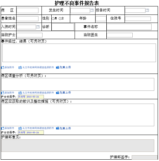Open calendar picker for 发生时间
This screenshot has height=161, width=159.
click(92, 10)
